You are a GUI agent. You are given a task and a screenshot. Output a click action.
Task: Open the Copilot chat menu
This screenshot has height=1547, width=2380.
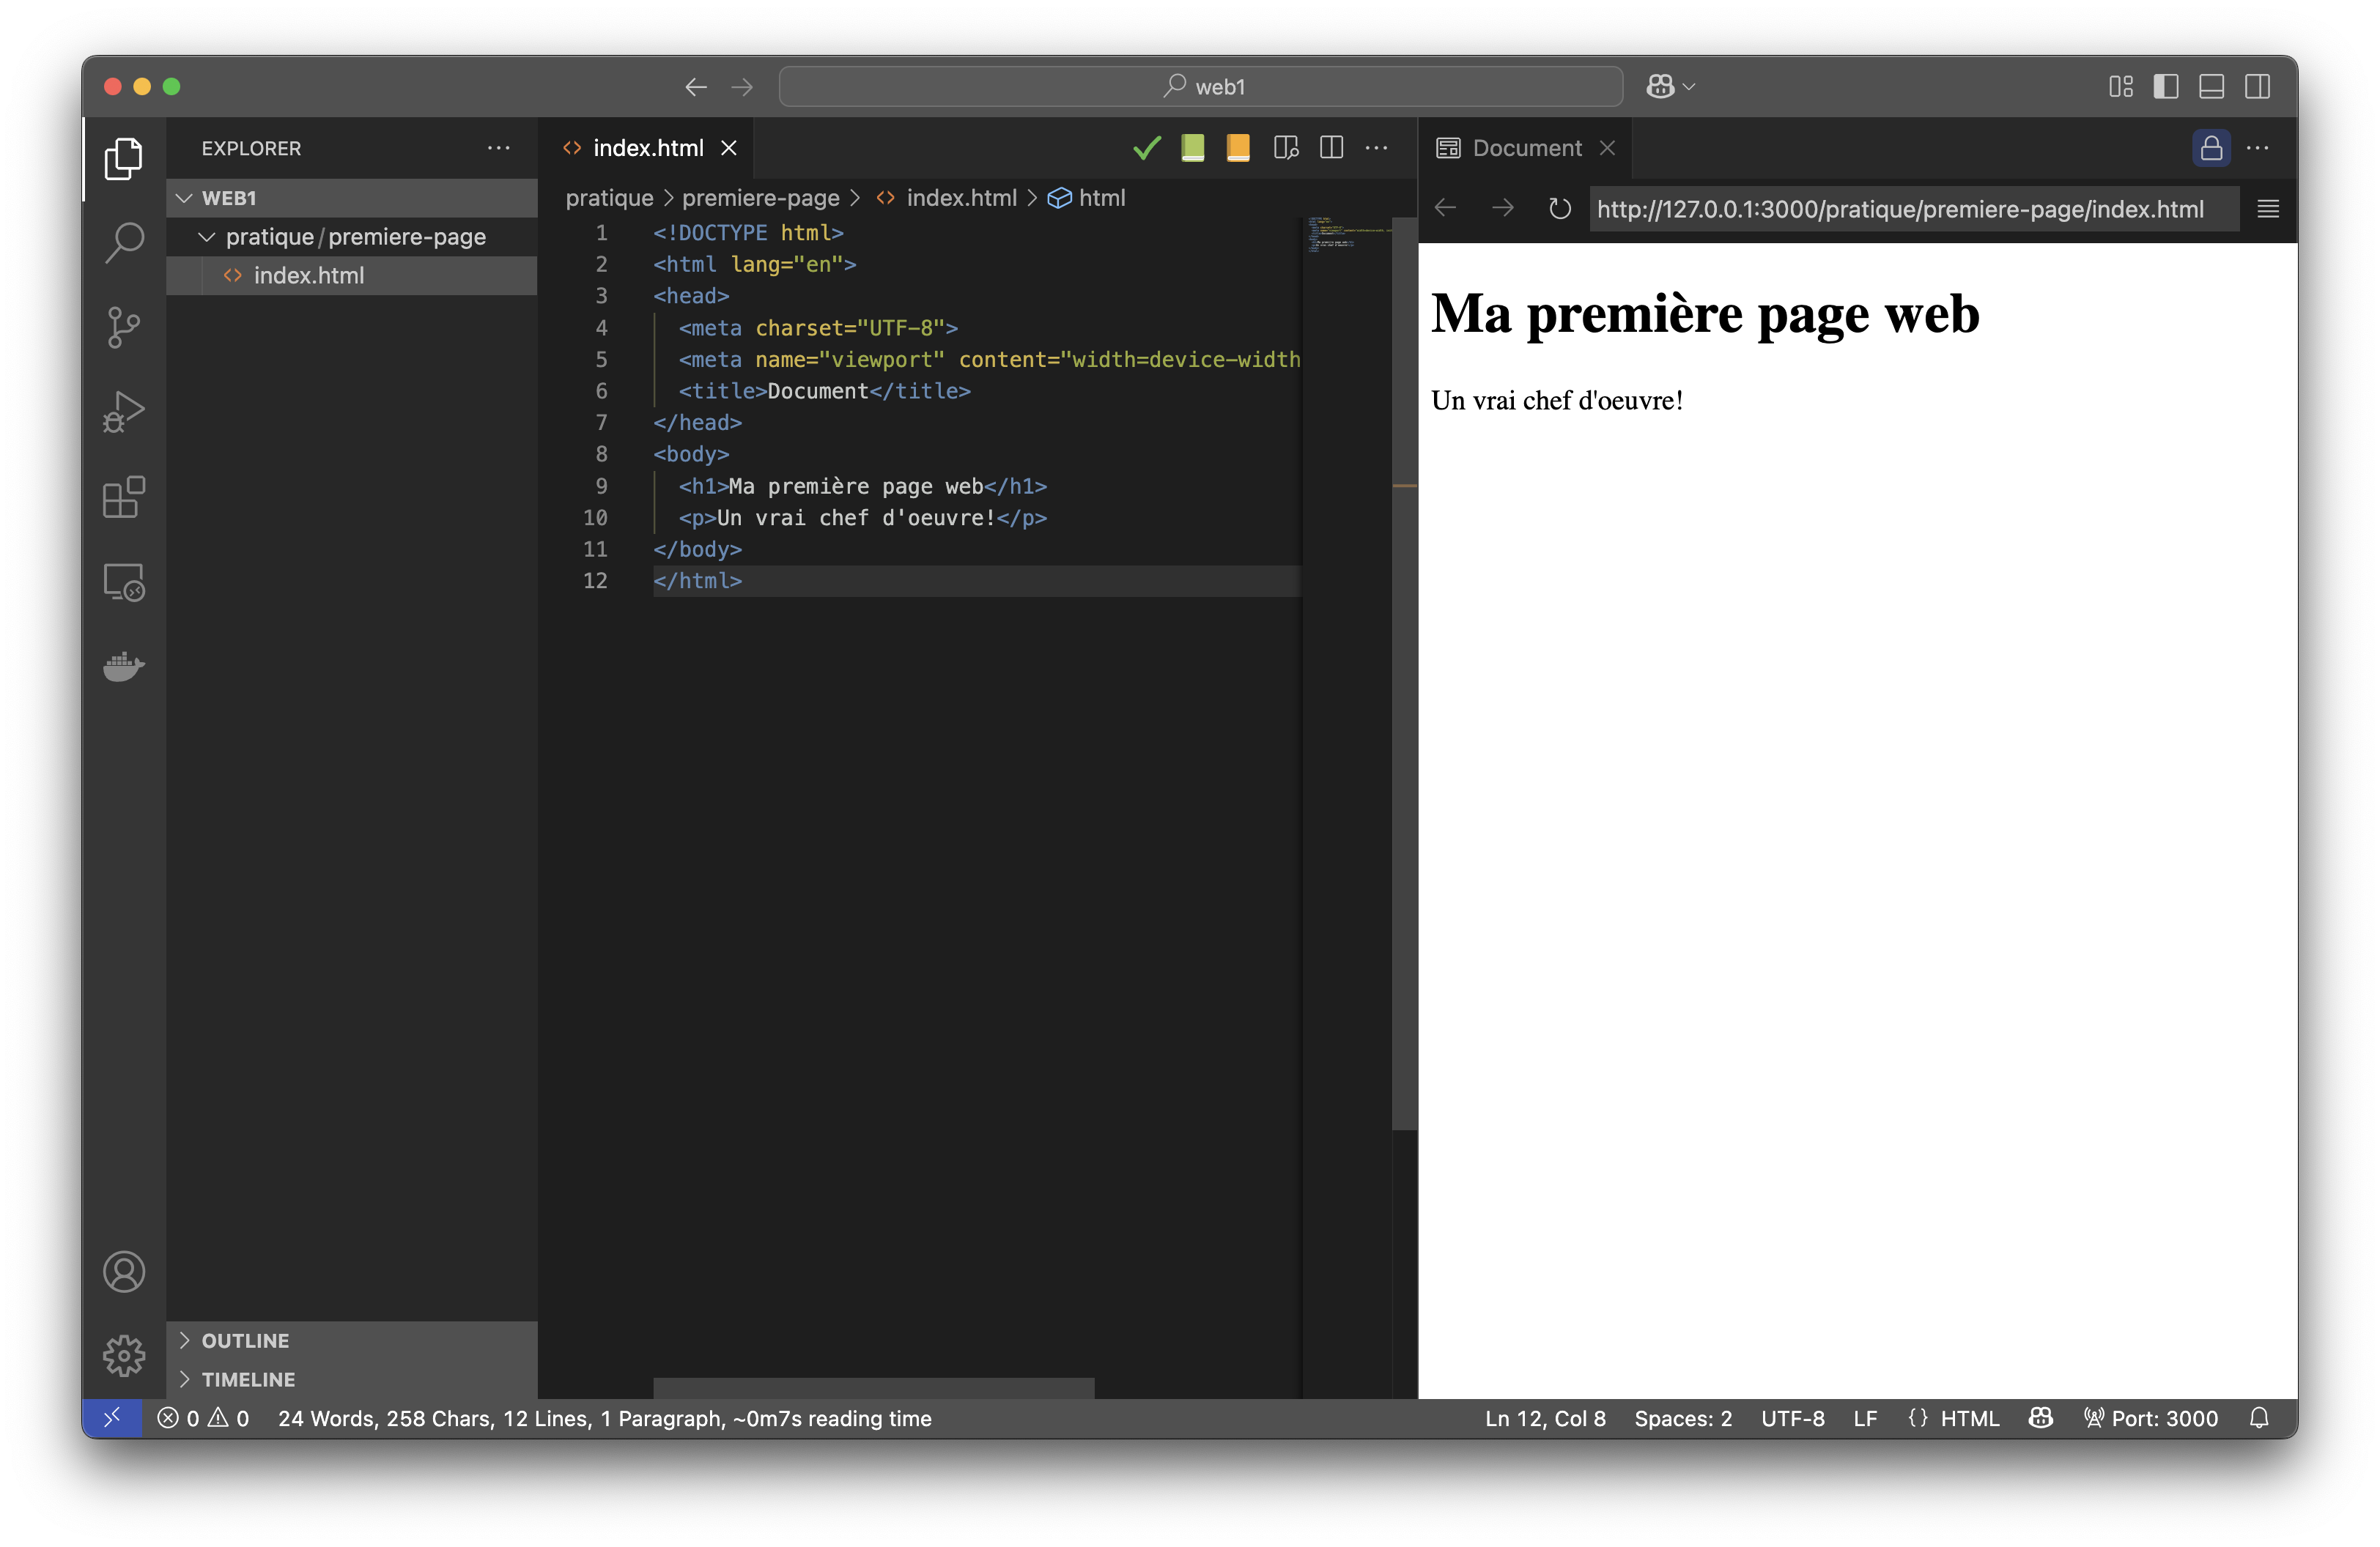coord(1670,87)
